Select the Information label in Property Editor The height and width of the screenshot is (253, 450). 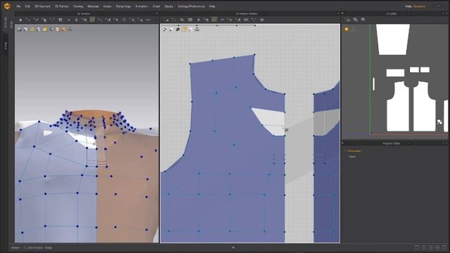coord(354,151)
